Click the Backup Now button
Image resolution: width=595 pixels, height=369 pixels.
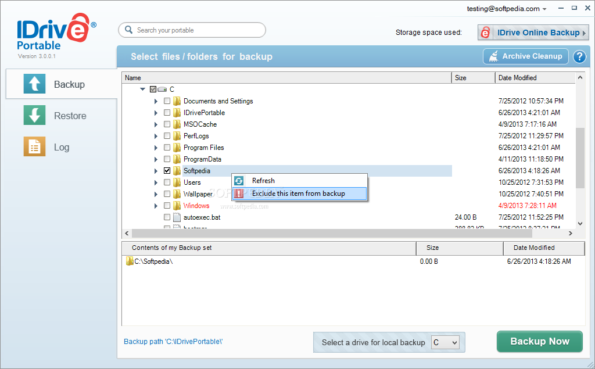[540, 341]
